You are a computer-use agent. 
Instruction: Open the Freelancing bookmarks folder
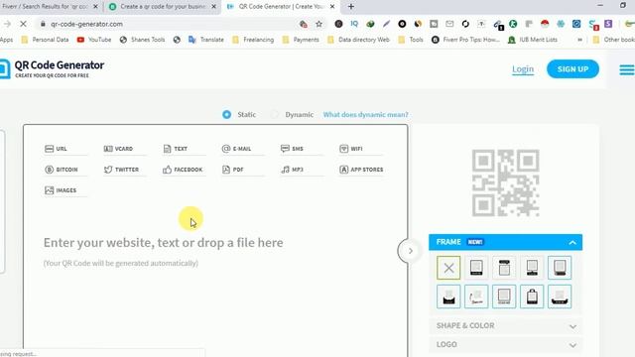[253, 40]
